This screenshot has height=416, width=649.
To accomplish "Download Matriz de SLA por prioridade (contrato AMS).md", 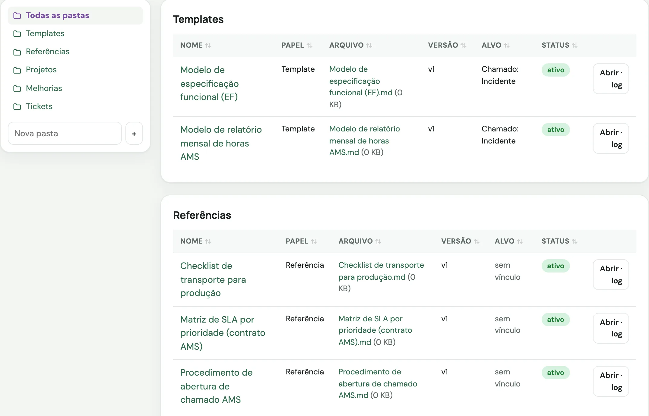I will pos(375,330).
